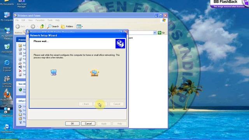Click the disabled Back button in the wizard
The image size is (249, 140).
(86, 104)
